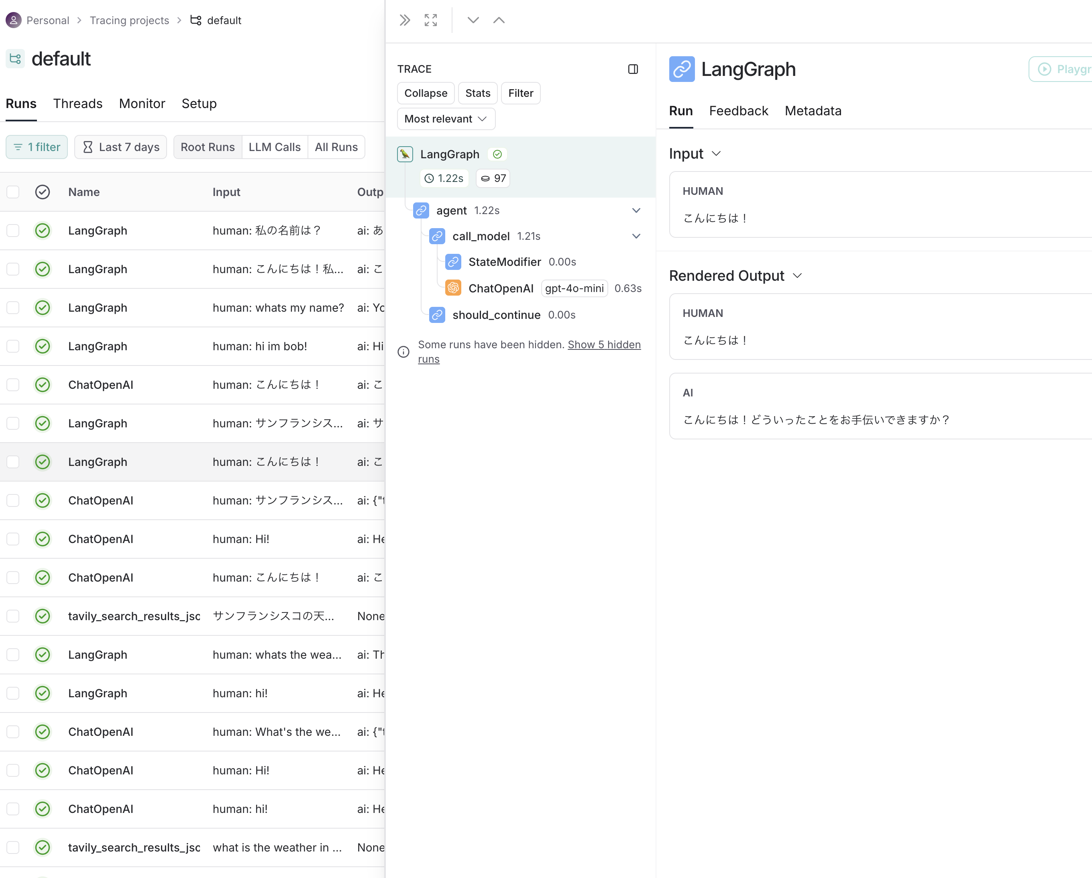
Task: Open the Personal account avatar icon
Action: [x=14, y=20]
